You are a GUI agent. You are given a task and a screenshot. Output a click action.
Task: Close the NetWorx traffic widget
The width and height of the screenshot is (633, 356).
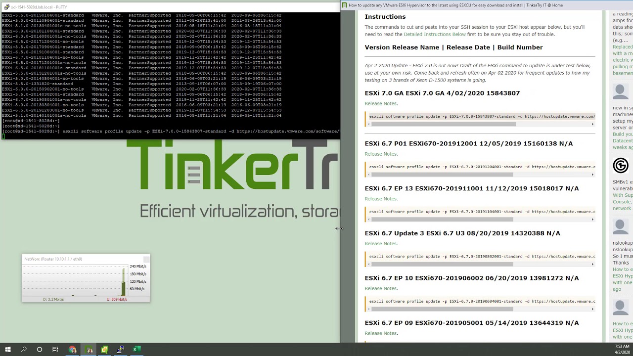pos(146,259)
